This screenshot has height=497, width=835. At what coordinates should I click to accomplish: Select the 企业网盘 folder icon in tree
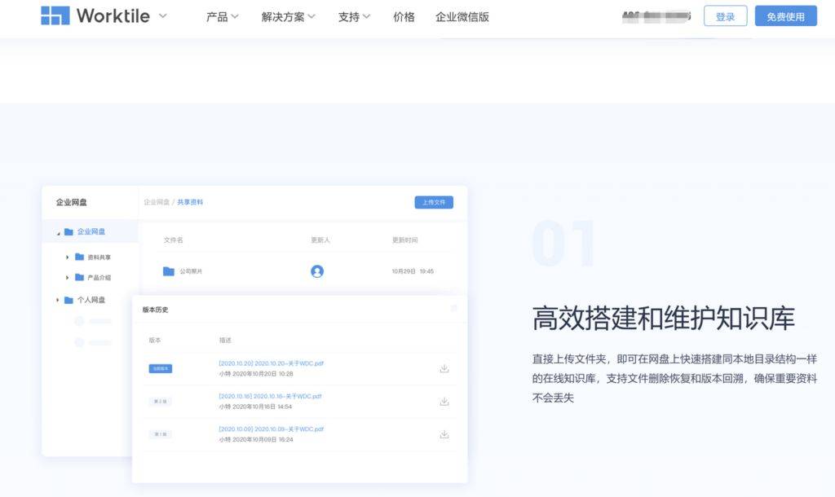(68, 232)
